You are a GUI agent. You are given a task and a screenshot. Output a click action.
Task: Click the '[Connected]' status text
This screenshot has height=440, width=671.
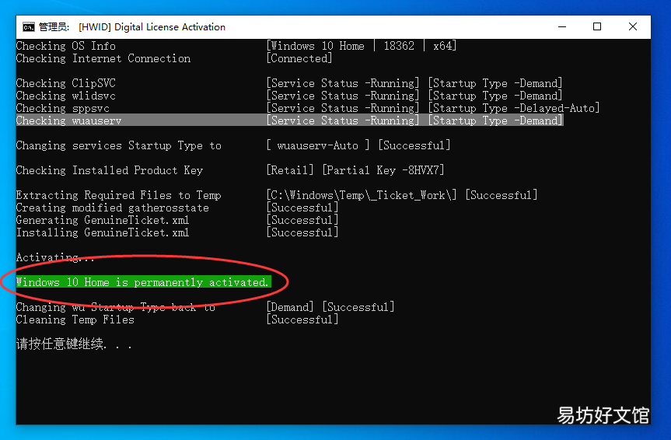[x=299, y=58]
